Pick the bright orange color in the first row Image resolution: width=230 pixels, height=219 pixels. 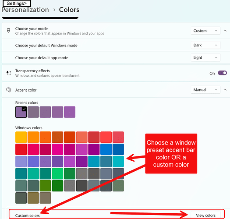(x=33, y=137)
